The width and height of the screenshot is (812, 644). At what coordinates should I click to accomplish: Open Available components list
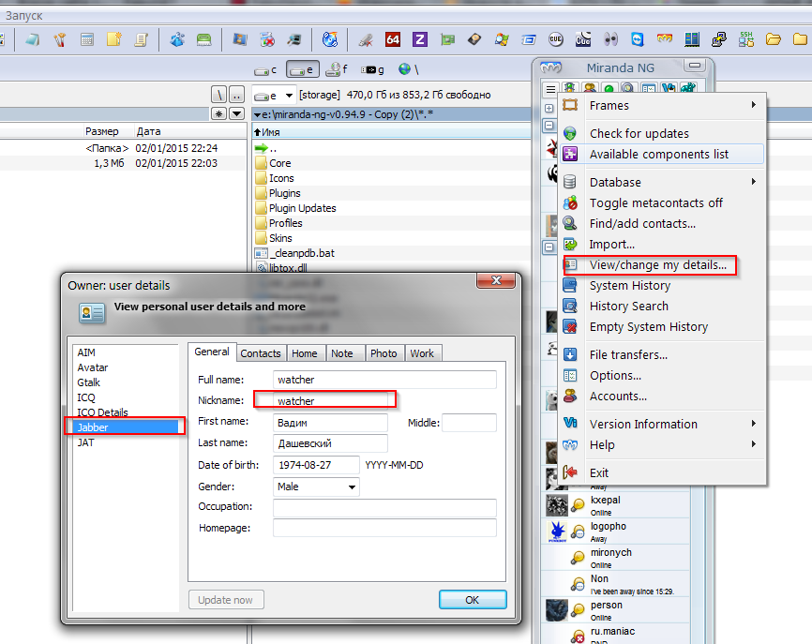[x=662, y=155]
